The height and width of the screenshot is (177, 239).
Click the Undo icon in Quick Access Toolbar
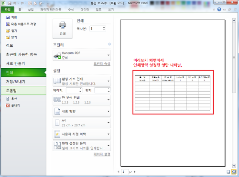15,3
